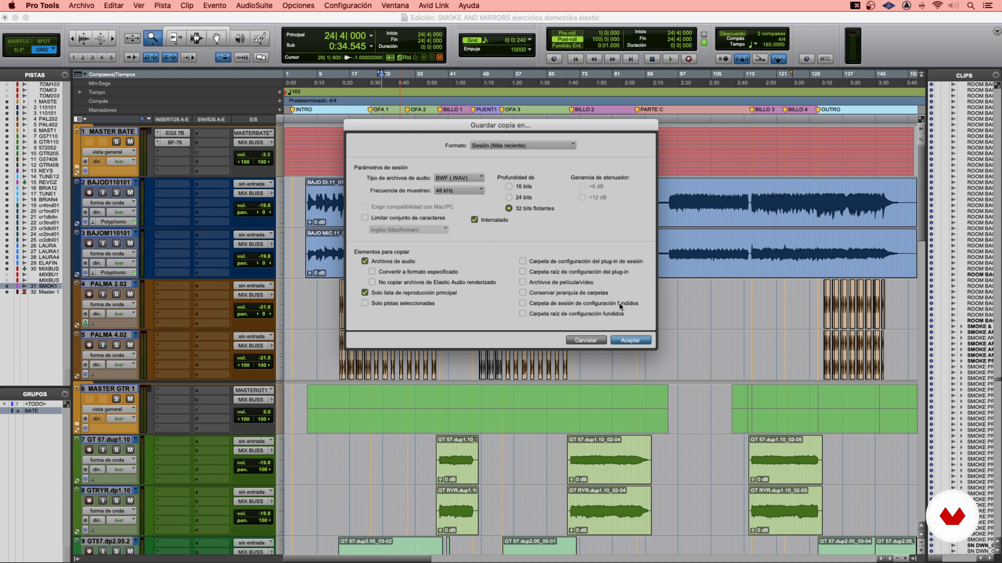Open CLIPS list options menu

(x=995, y=75)
